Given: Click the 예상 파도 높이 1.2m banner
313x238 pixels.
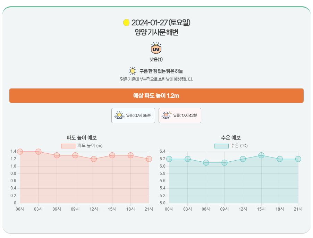Looking at the screenshot, I should tap(156, 95).
